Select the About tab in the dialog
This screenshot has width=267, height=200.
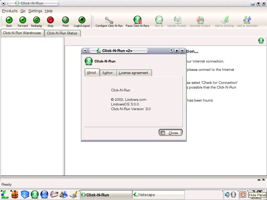[x=92, y=73]
